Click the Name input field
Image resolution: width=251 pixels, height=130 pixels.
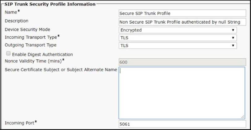(x=182, y=14)
